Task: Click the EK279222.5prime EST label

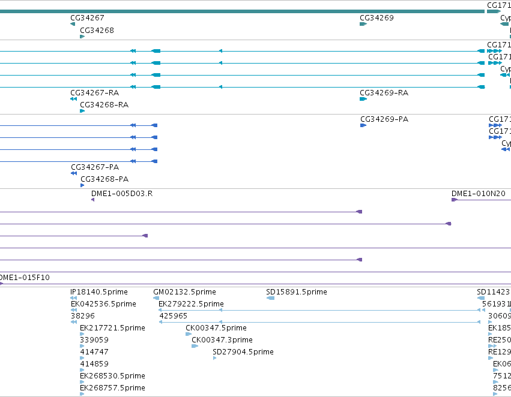Action: [x=191, y=304]
